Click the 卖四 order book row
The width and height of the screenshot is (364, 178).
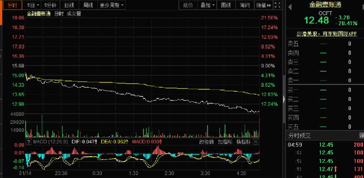[x=325, y=53]
